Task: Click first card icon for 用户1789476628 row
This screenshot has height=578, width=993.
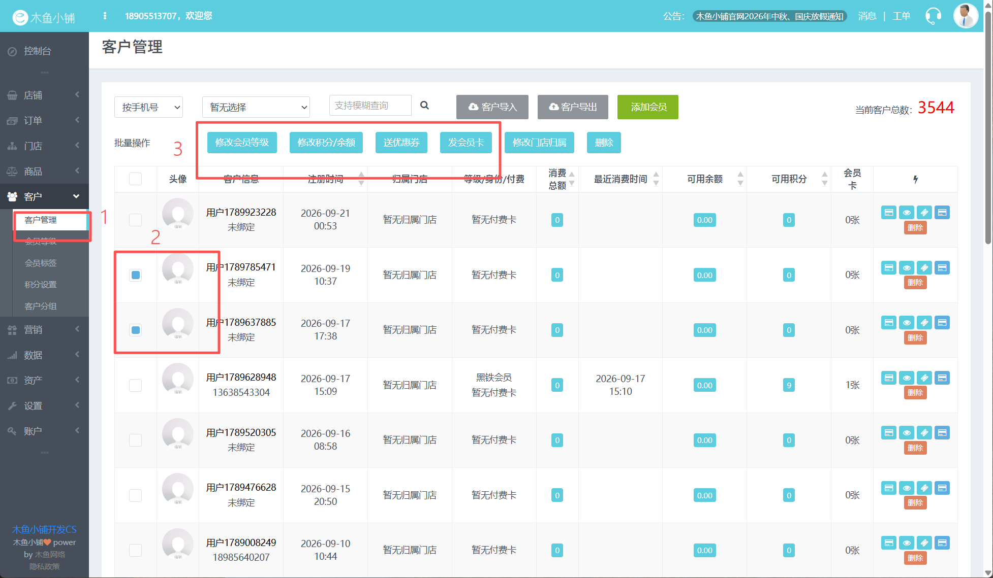Action: coord(889,488)
